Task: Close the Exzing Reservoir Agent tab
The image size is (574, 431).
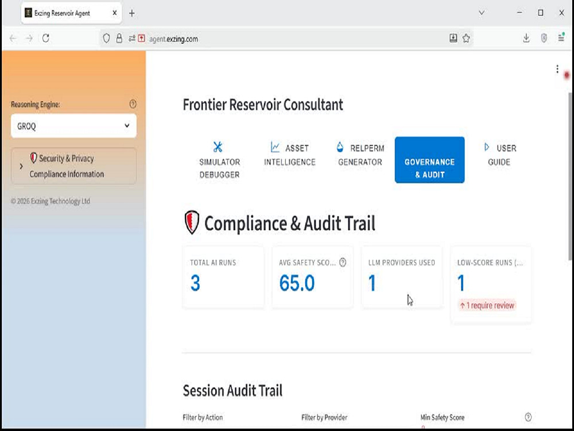Action: tap(115, 13)
